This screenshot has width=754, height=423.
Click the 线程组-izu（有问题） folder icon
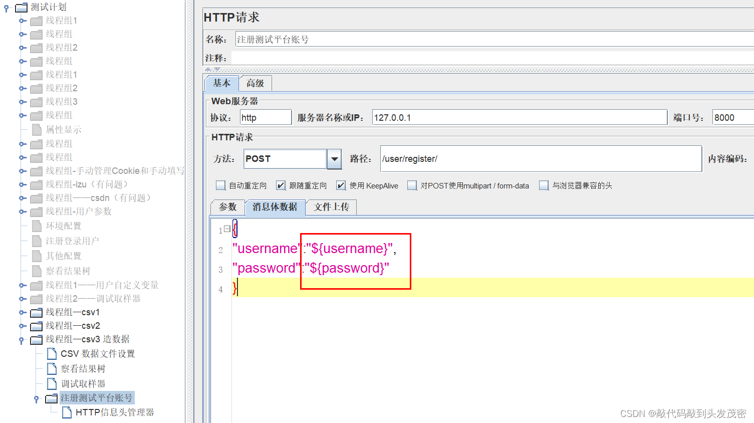tap(36, 185)
